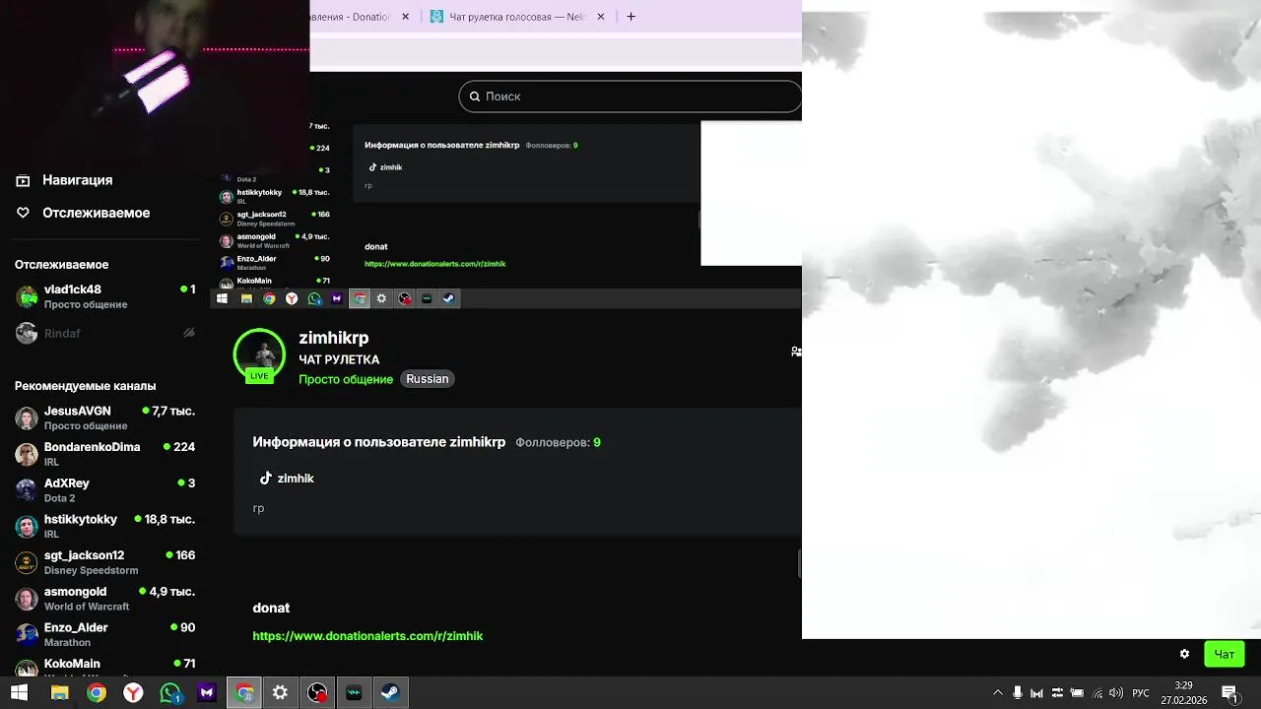
Task: Open the KokoMain channel
Action: (105, 666)
